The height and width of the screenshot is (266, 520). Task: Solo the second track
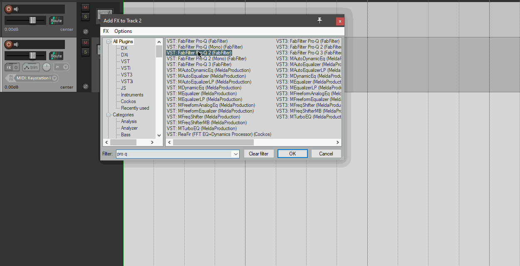pyautogui.click(x=85, y=52)
